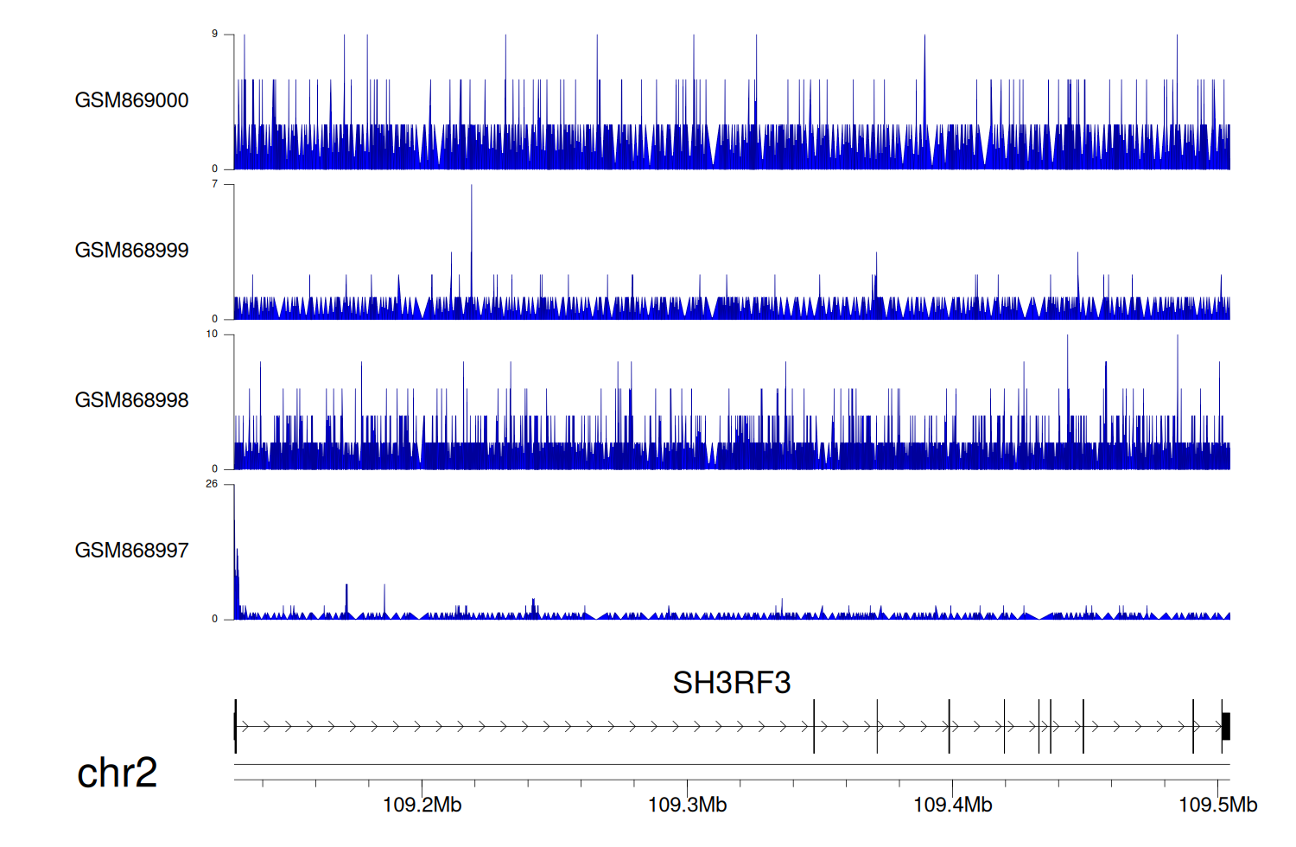
Task: Click the first exon bar of SH3RF3
Action: point(235,726)
